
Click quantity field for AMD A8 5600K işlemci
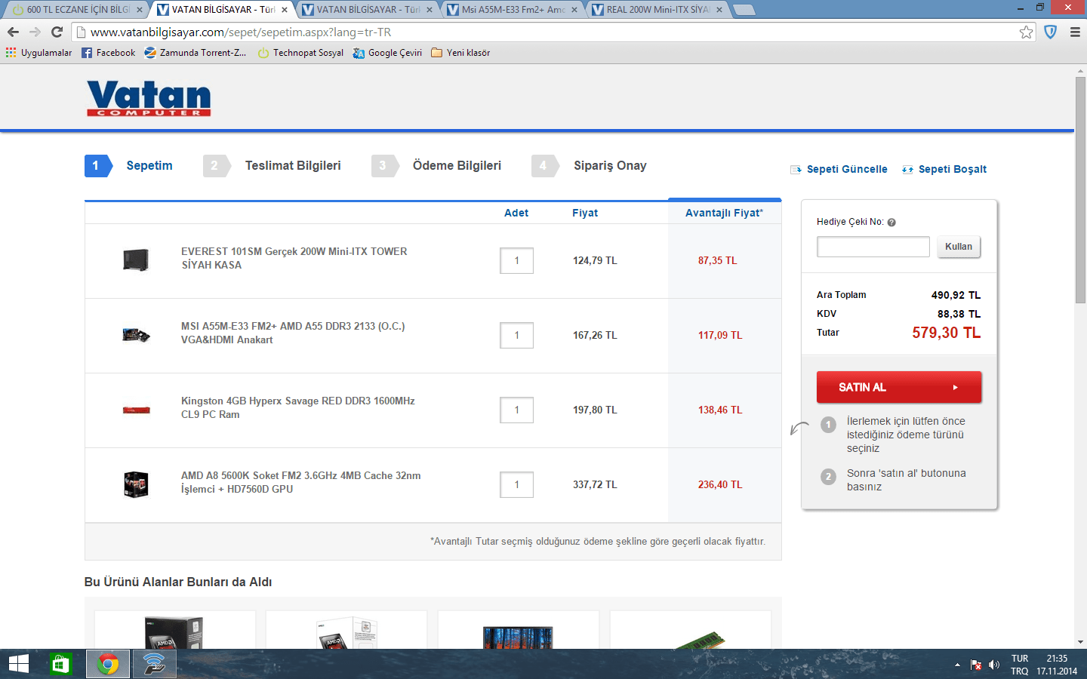[517, 485]
